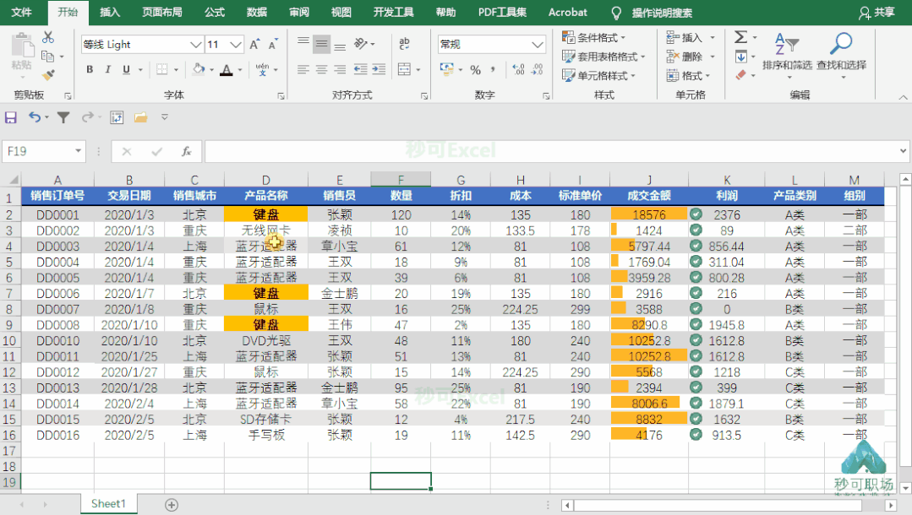Switch to the 页面布局 ribbon tab

[x=161, y=12]
